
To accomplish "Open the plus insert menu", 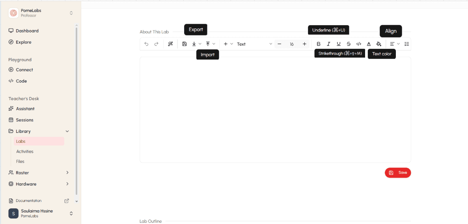I will [228, 44].
